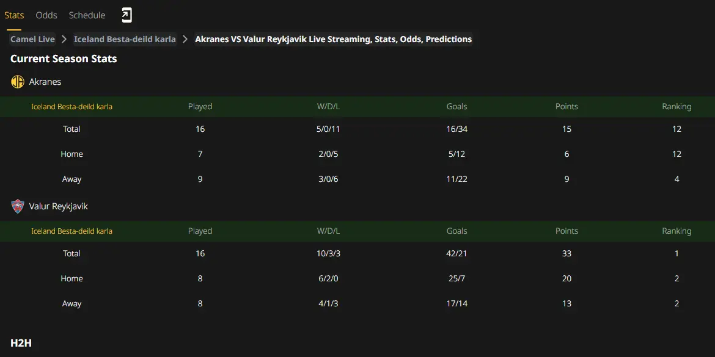The width and height of the screenshot is (715, 357).
Task: Click the Akranes Total row
Action: (358, 129)
